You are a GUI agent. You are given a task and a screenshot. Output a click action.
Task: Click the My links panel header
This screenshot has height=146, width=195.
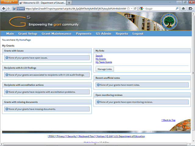142,51
